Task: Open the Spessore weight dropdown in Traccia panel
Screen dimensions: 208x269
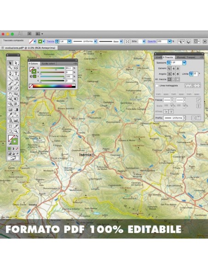Action: (x=184, y=63)
